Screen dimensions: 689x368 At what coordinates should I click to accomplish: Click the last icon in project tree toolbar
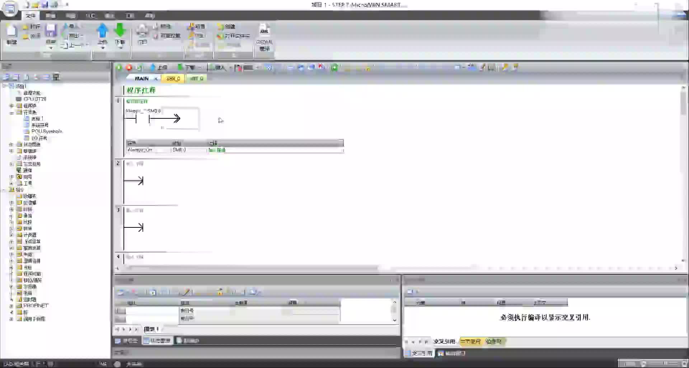(56, 77)
